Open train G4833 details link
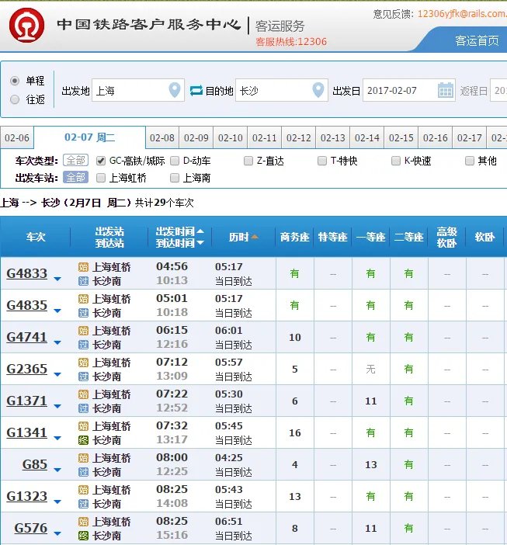 coord(26,273)
